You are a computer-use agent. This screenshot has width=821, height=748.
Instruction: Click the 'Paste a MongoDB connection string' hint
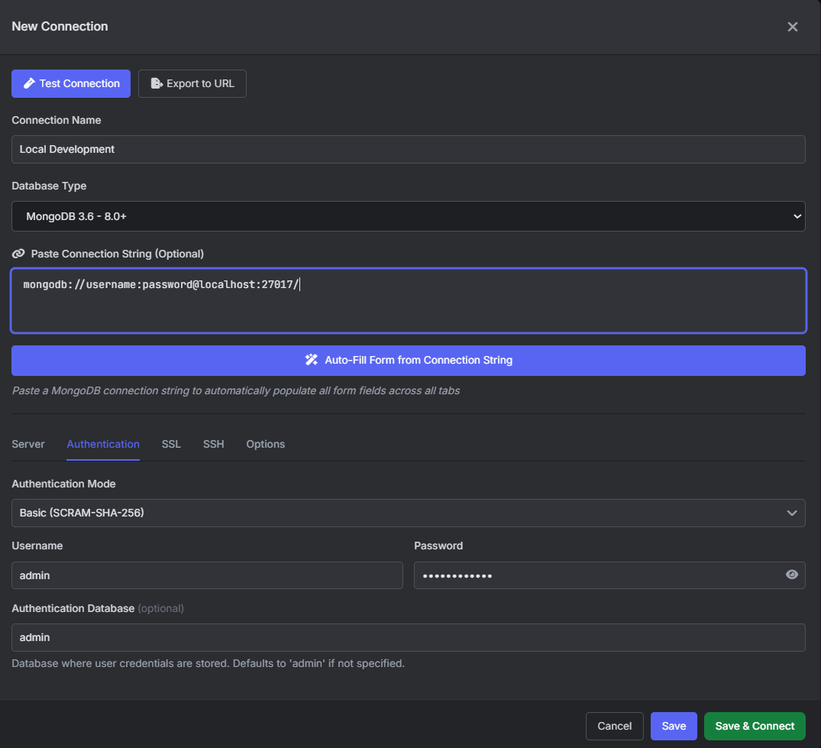[236, 390]
